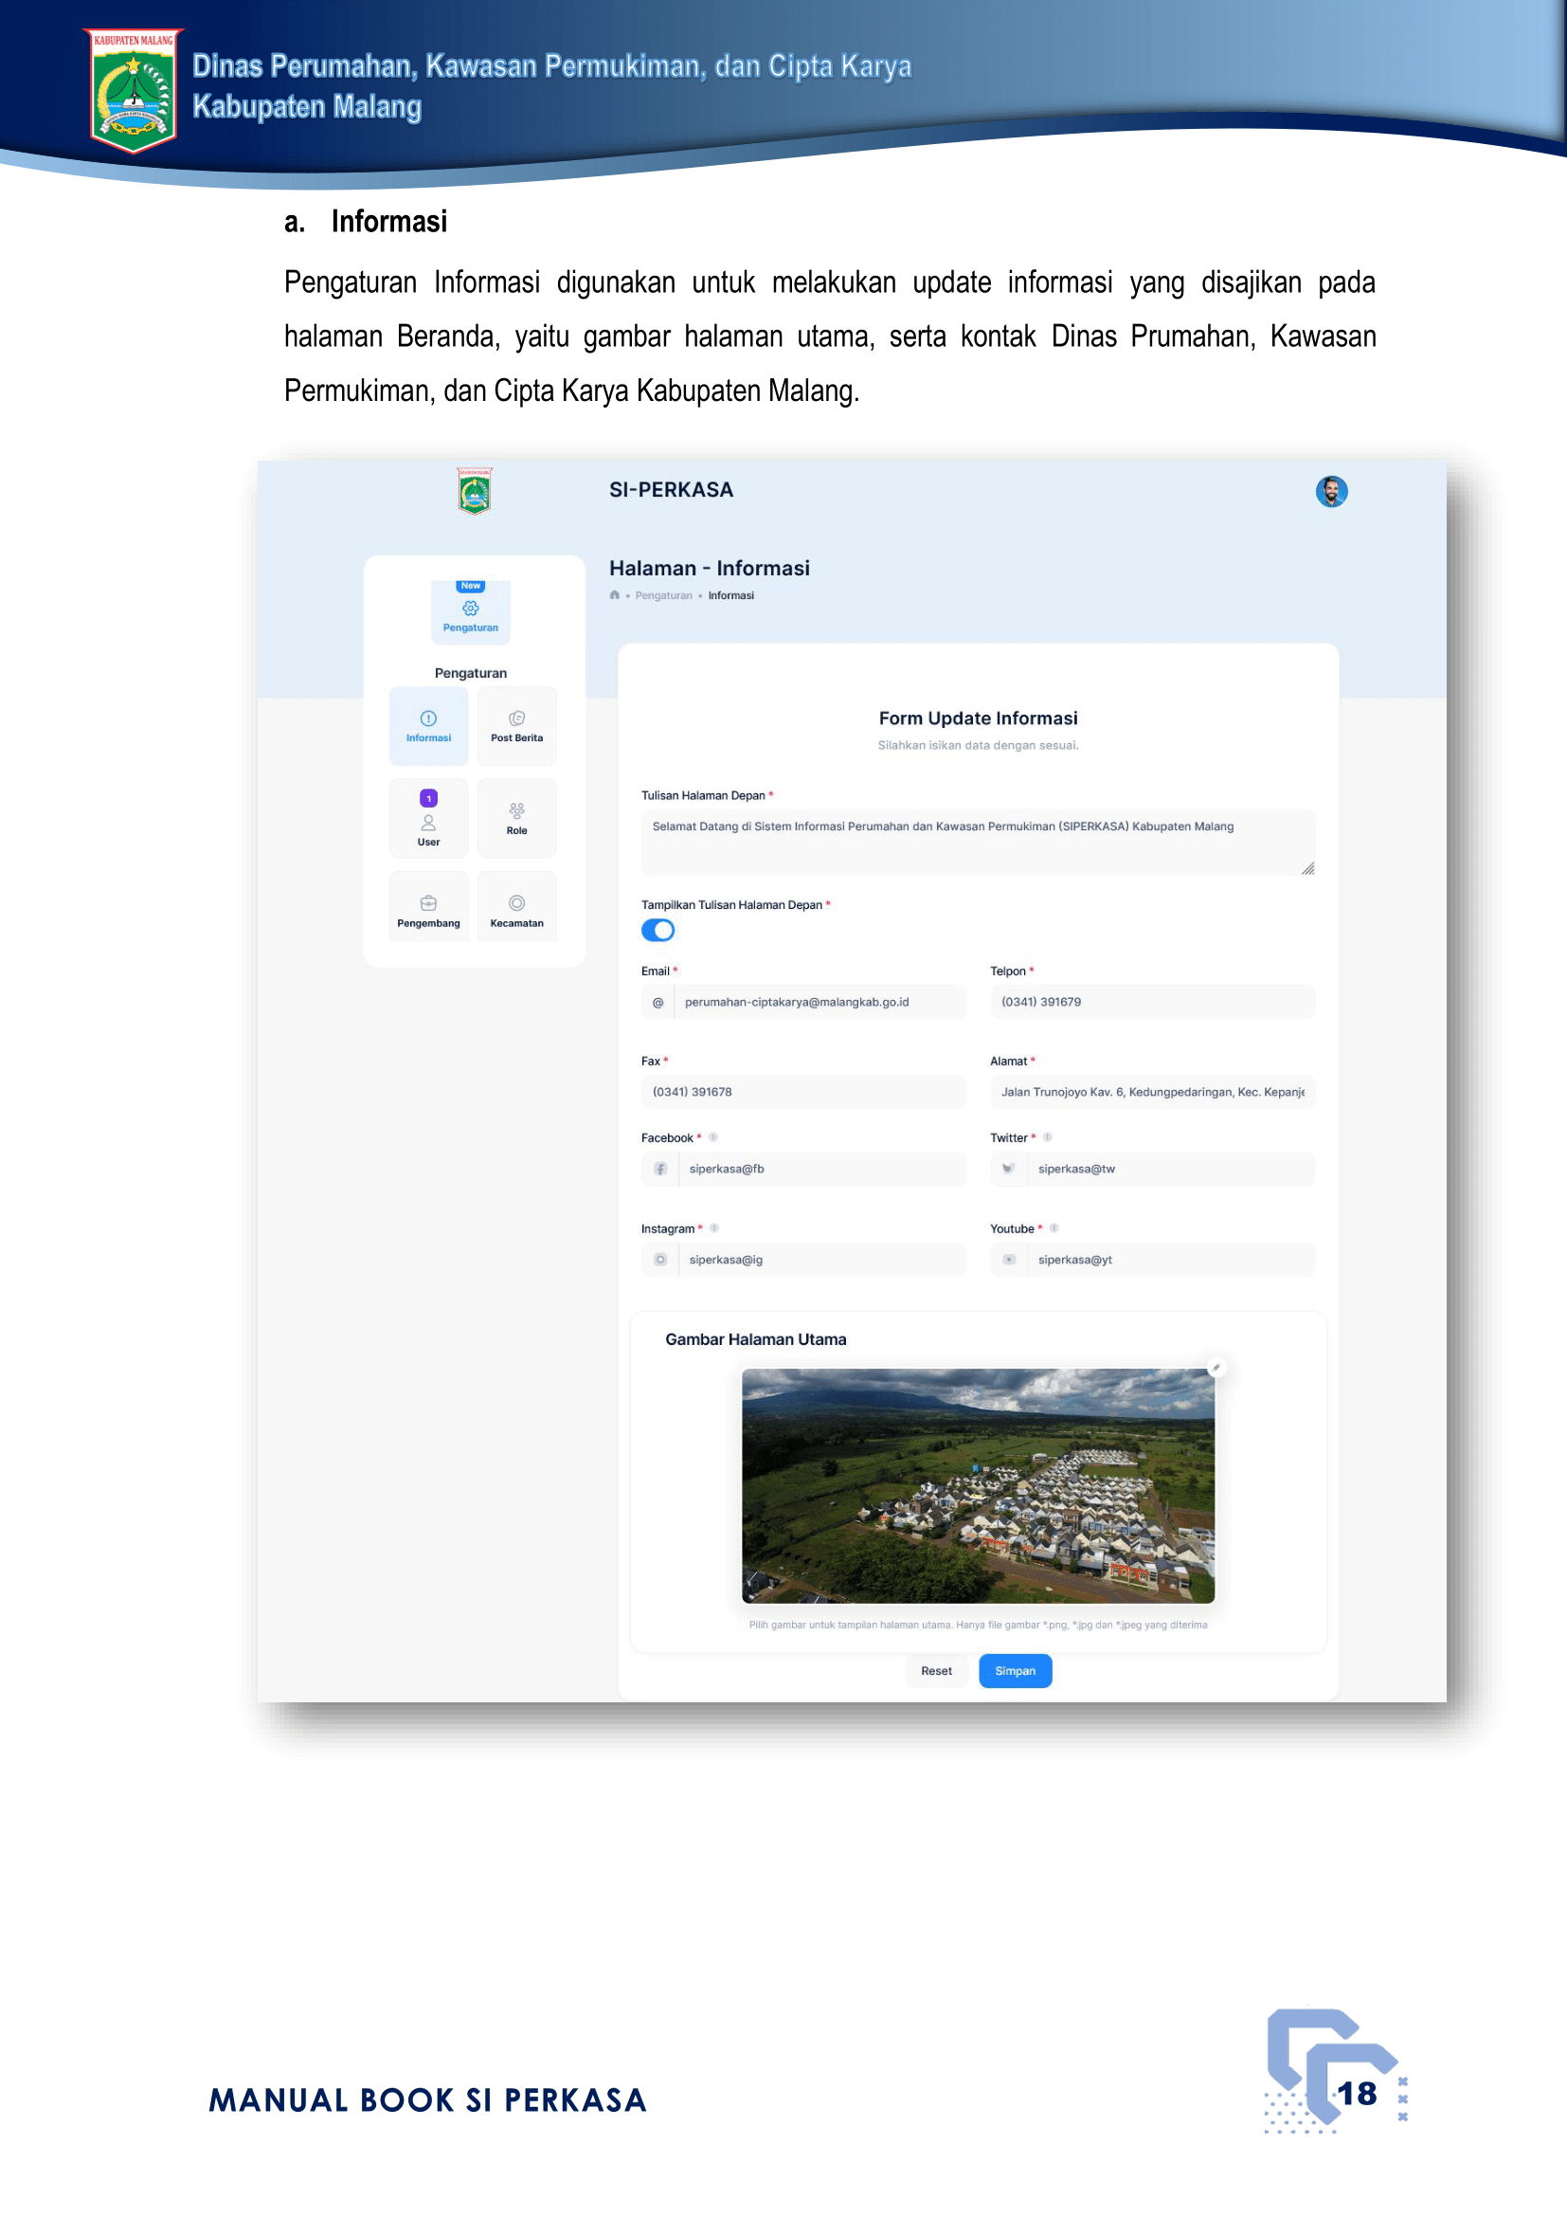Toggle Tampilkan Tulisan Halaman Depan switch
The width and height of the screenshot is (1567, 2217).
click(x=658, y=930)
